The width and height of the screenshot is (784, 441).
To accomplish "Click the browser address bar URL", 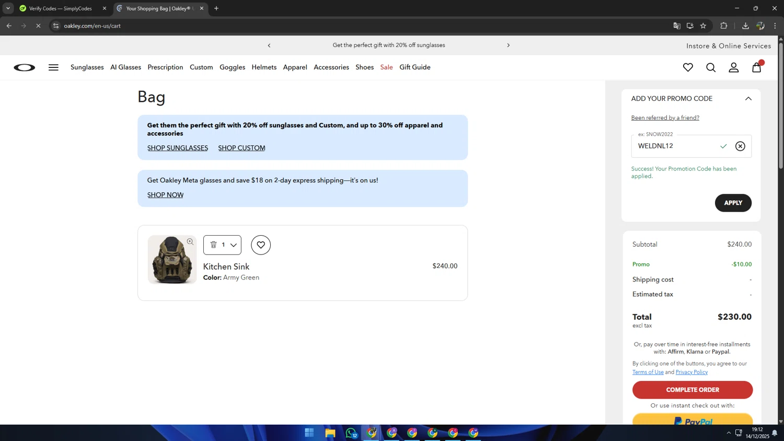I will tap(93, 26).
